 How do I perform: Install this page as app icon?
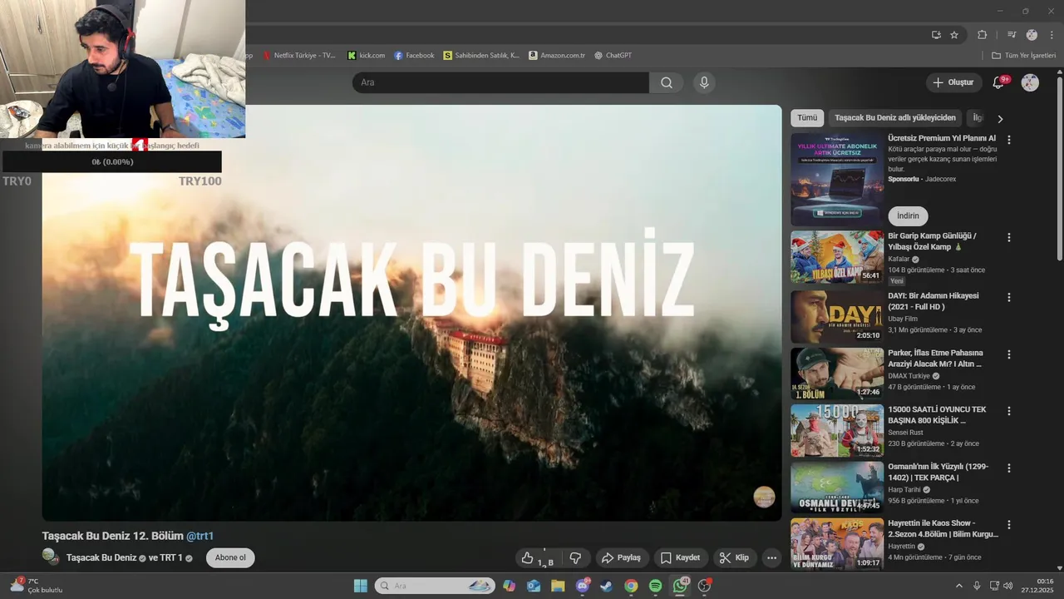click(936, 35)
